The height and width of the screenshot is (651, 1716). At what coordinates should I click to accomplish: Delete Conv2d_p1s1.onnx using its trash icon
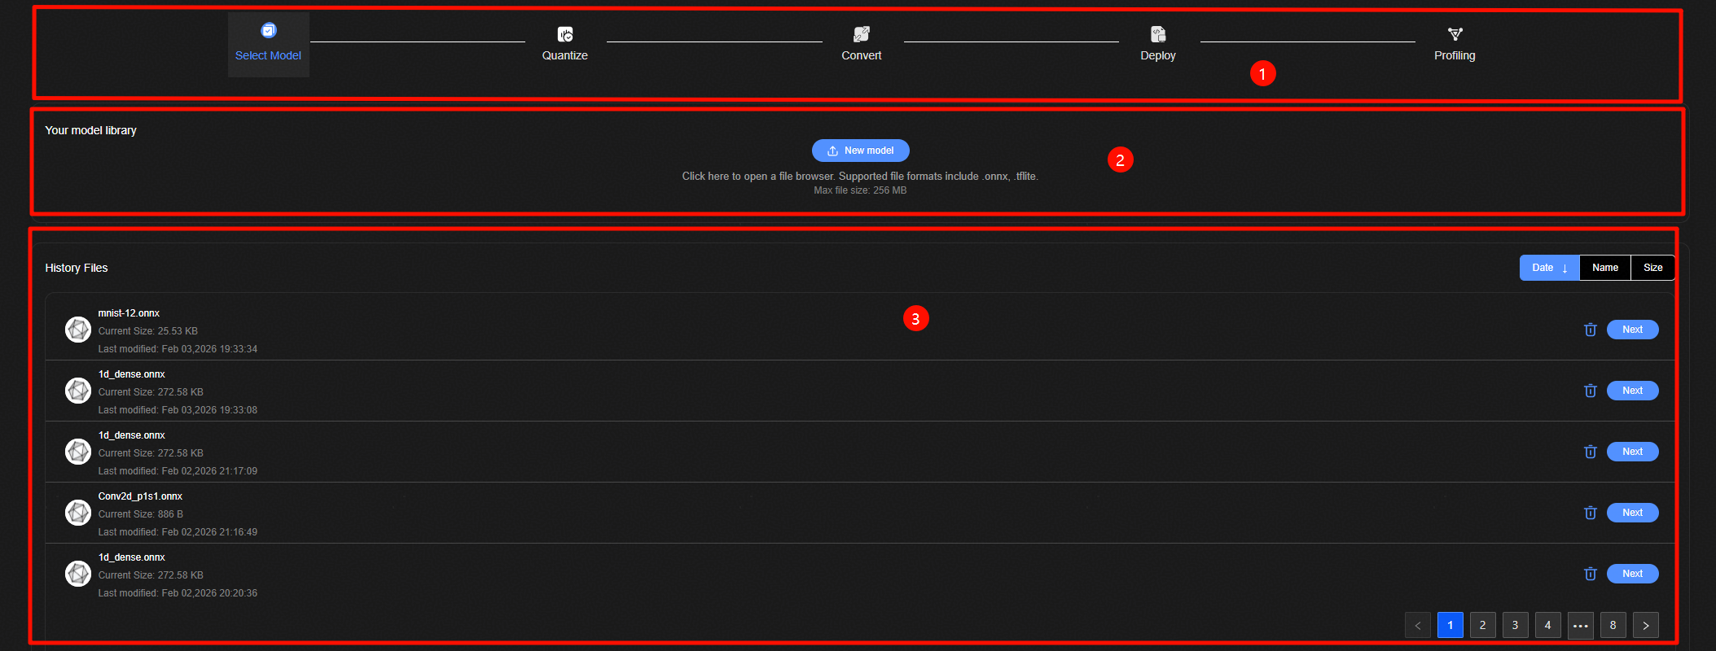[x=1590, y=513]
